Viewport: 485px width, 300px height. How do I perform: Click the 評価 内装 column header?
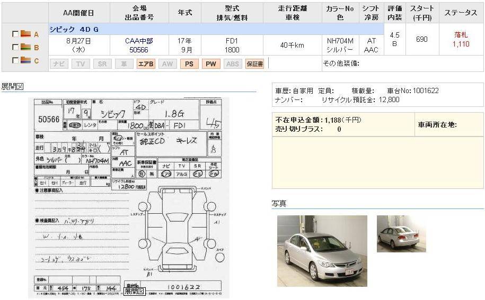[x=395, y=13]
